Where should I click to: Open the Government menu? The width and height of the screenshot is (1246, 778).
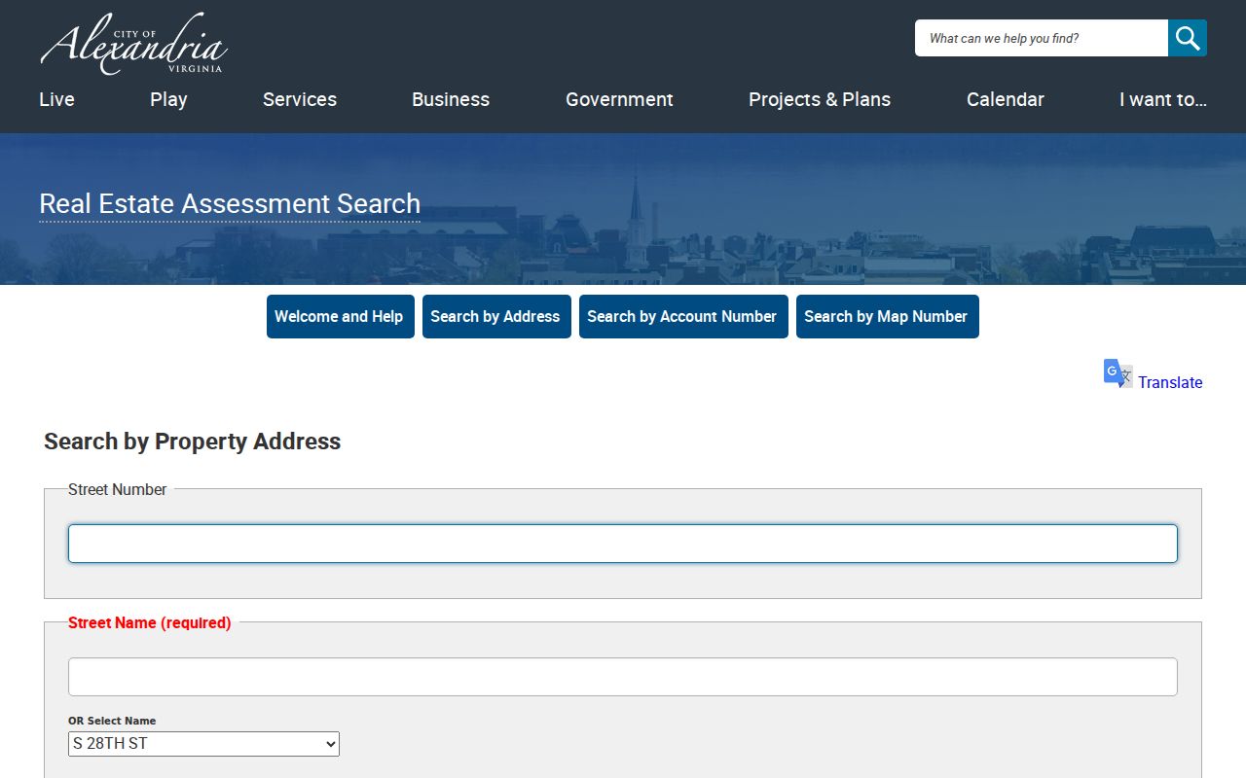coord(619,99)
